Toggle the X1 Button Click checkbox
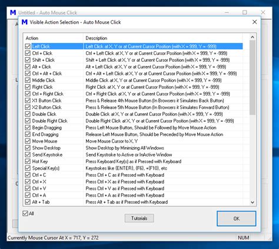Screen dimensions: 279x249 coord(28,101)
